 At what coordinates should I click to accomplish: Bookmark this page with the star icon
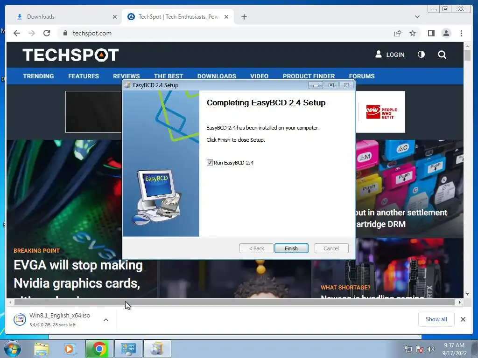[x=413, y=33]
